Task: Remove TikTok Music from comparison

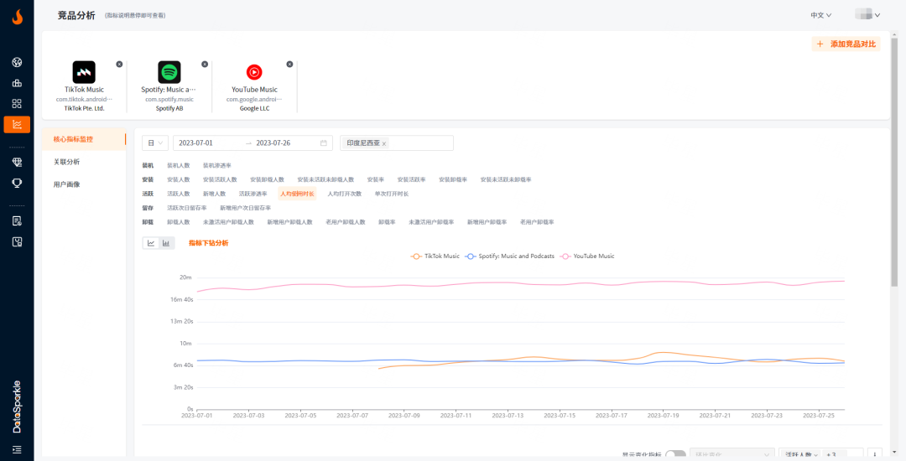Action: click(x=119, y=65)
